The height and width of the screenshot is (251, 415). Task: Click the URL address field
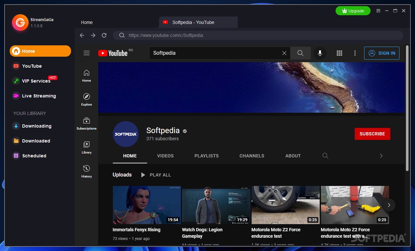(258, 35)
